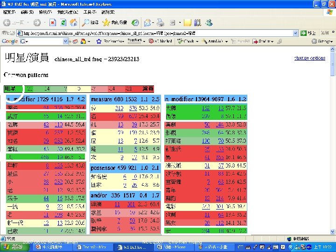This screenshot has width=336, height=252.
Task: Click the Forward navigation arrow
Action: [x=37, y=22]
